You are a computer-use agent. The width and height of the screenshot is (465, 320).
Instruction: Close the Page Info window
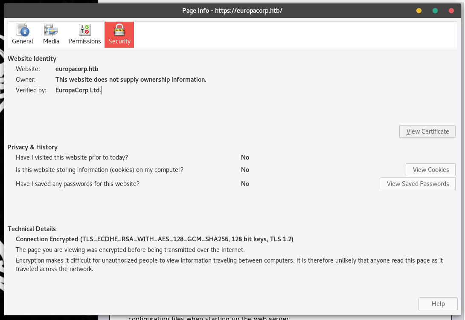tap(451, 11)
